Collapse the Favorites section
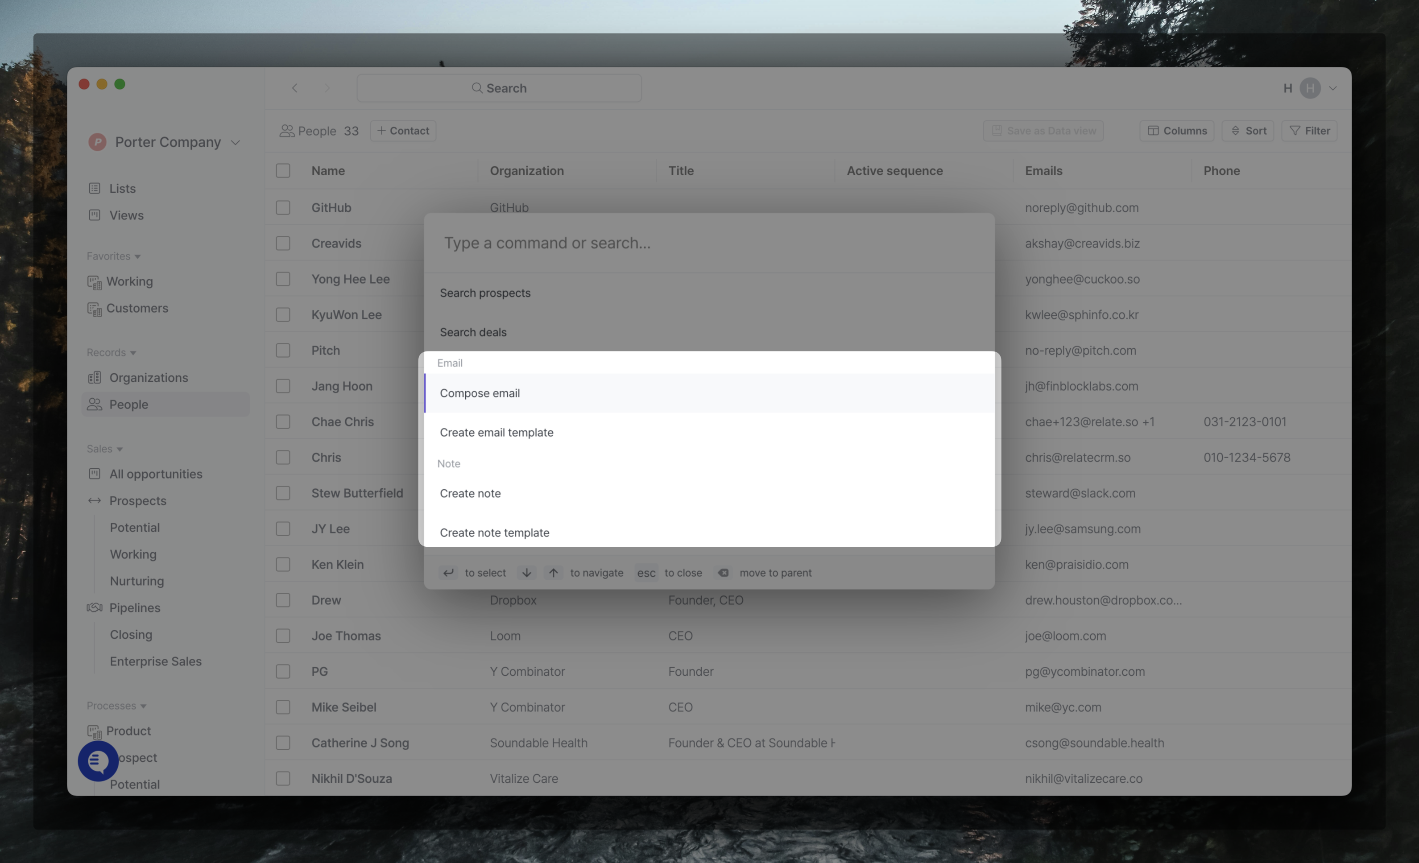This screenshot has width=1419, height=863. point(138,257)
